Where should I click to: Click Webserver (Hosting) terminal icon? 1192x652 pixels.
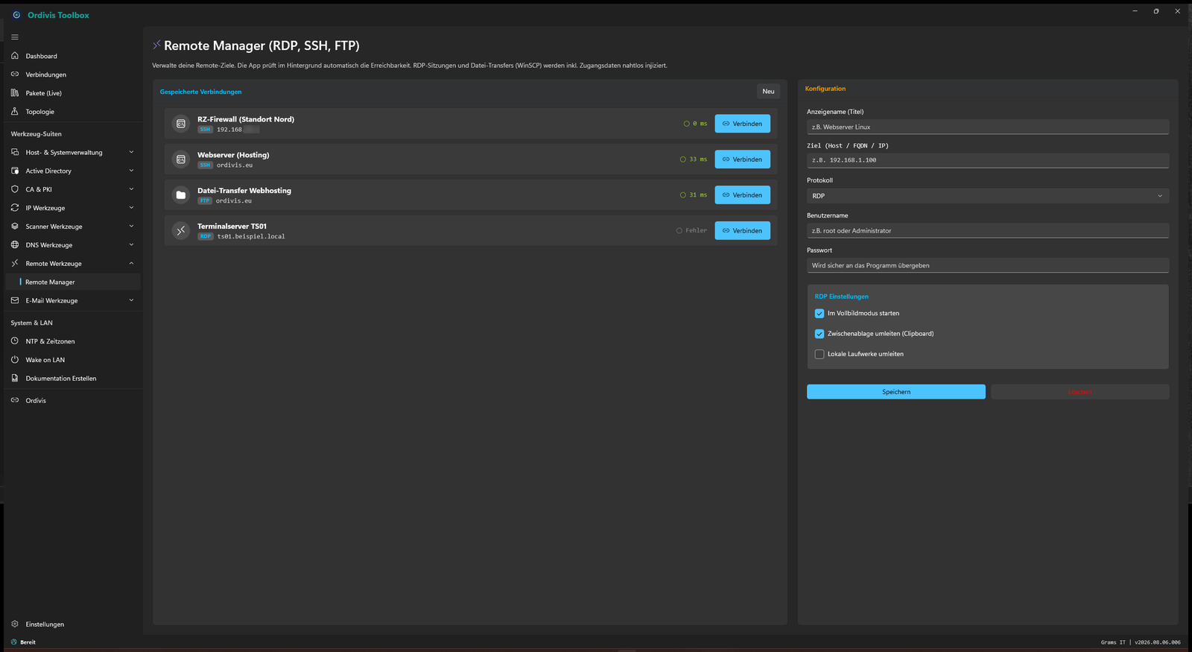(181, 159)
